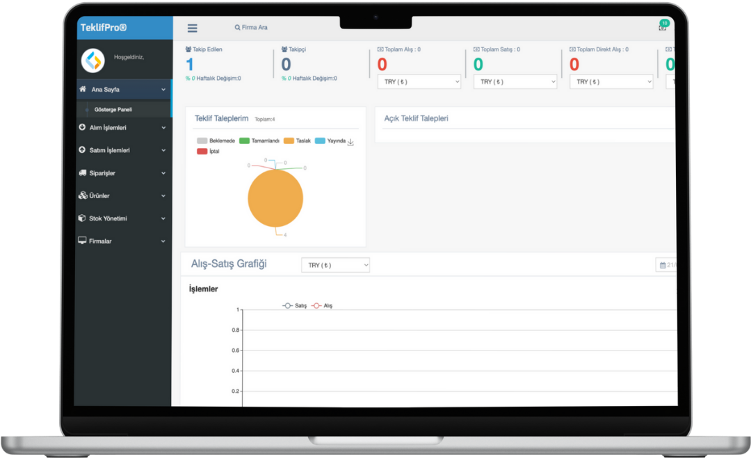The height and width of the screenshot is (459, 751).
Task: Open the Ana Sayfa menu item
Action: pos(124,90)
